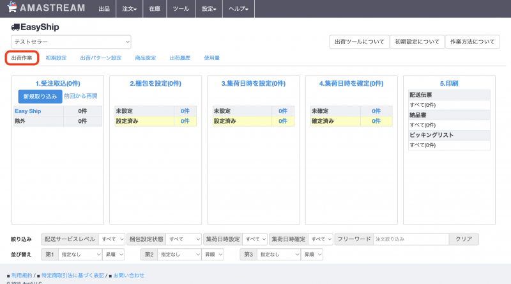The image size is (511, 284).
Task: Open the 第2 昇順 order dropdown
Action: click(213, 255)
